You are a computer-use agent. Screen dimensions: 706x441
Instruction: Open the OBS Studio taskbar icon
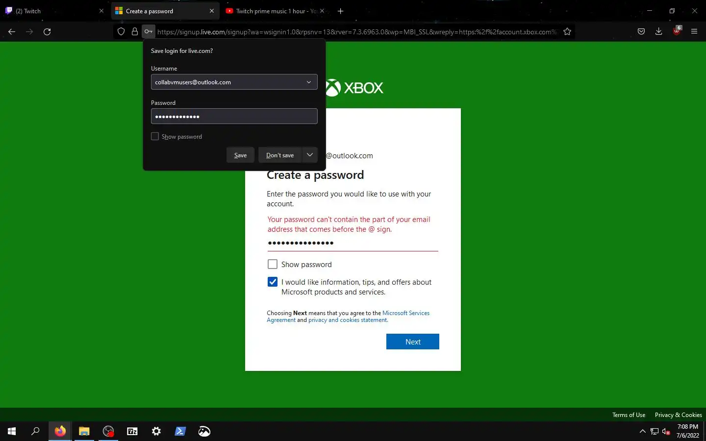[x=108, y=431]
